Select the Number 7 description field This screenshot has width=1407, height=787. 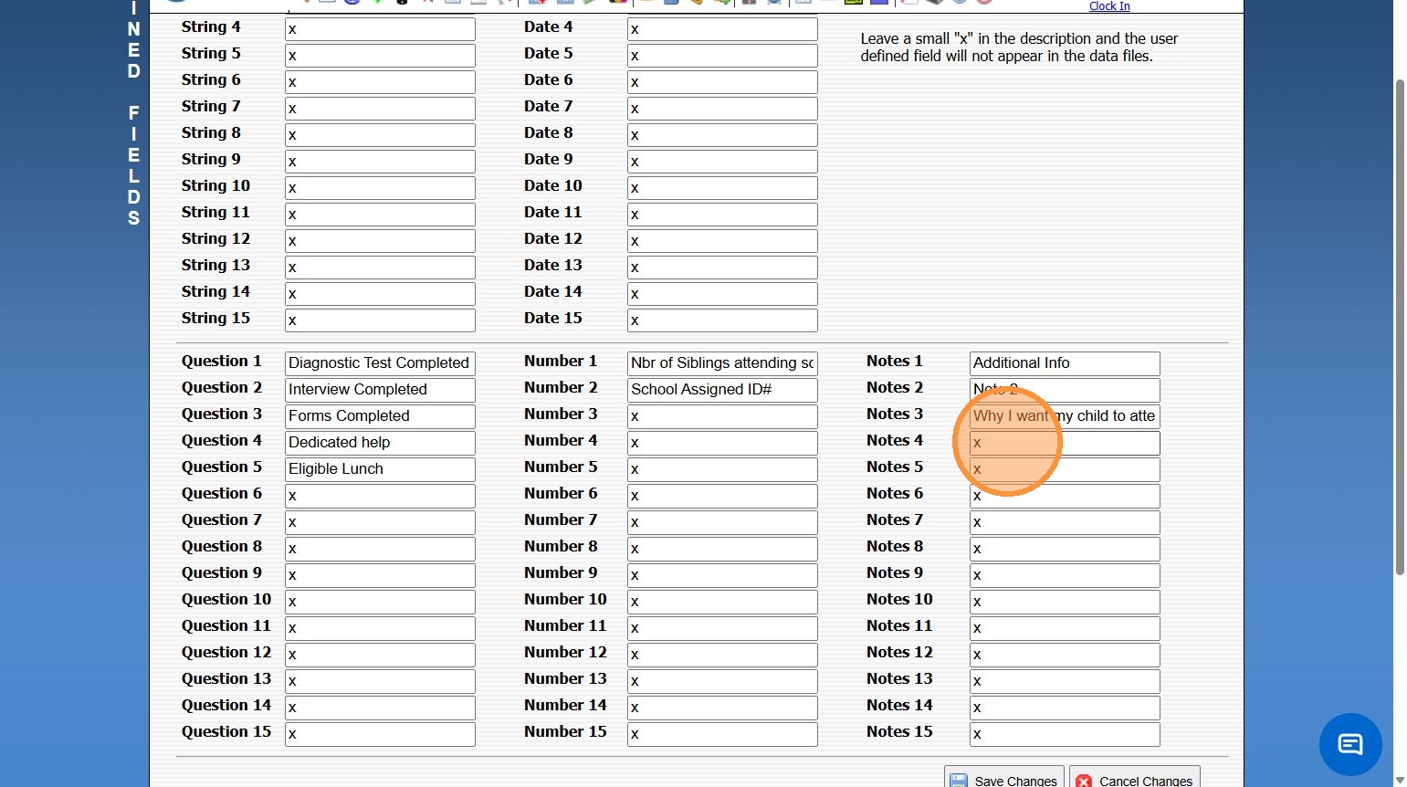[x=722, y=522]
